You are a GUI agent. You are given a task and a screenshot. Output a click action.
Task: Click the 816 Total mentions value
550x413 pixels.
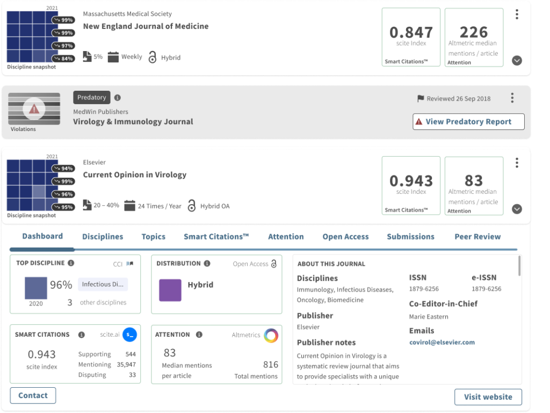[271, 365]
